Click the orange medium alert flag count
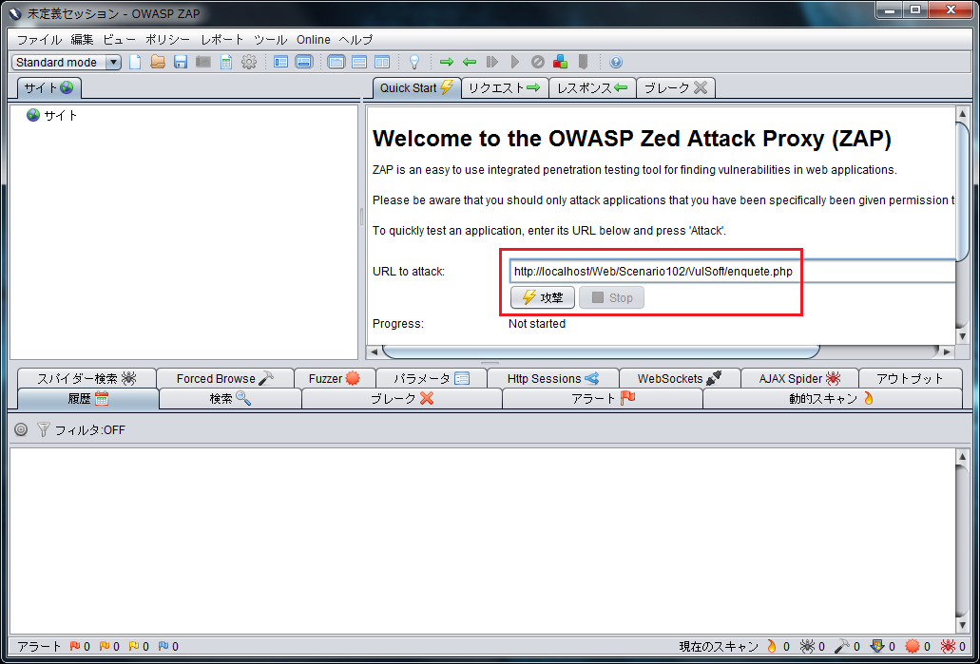980x664 pixels. click(x=109, y=647)
